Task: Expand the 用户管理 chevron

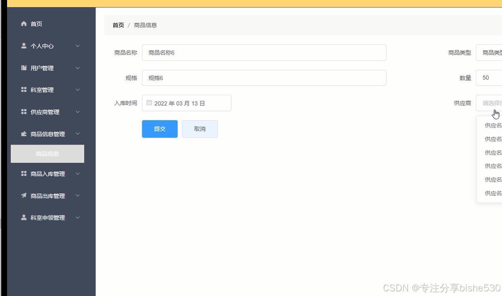Action: (77, 68)
